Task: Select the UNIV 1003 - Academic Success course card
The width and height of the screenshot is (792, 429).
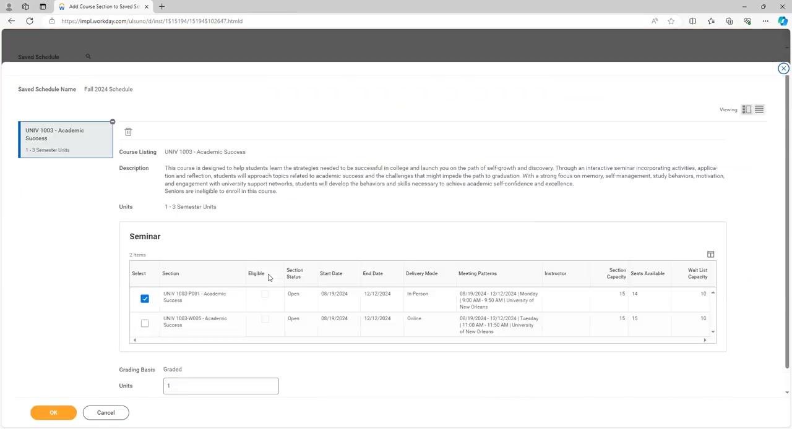Action: pyautogui.click(x=66, y=140)
